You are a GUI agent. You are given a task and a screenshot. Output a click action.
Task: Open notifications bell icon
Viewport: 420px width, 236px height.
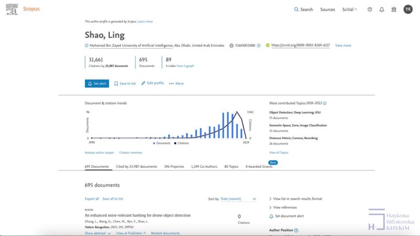(382, 9)
